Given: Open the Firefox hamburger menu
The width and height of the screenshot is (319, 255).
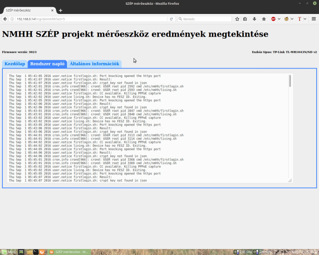Looking at the screenshot, I should coord(314,19).
